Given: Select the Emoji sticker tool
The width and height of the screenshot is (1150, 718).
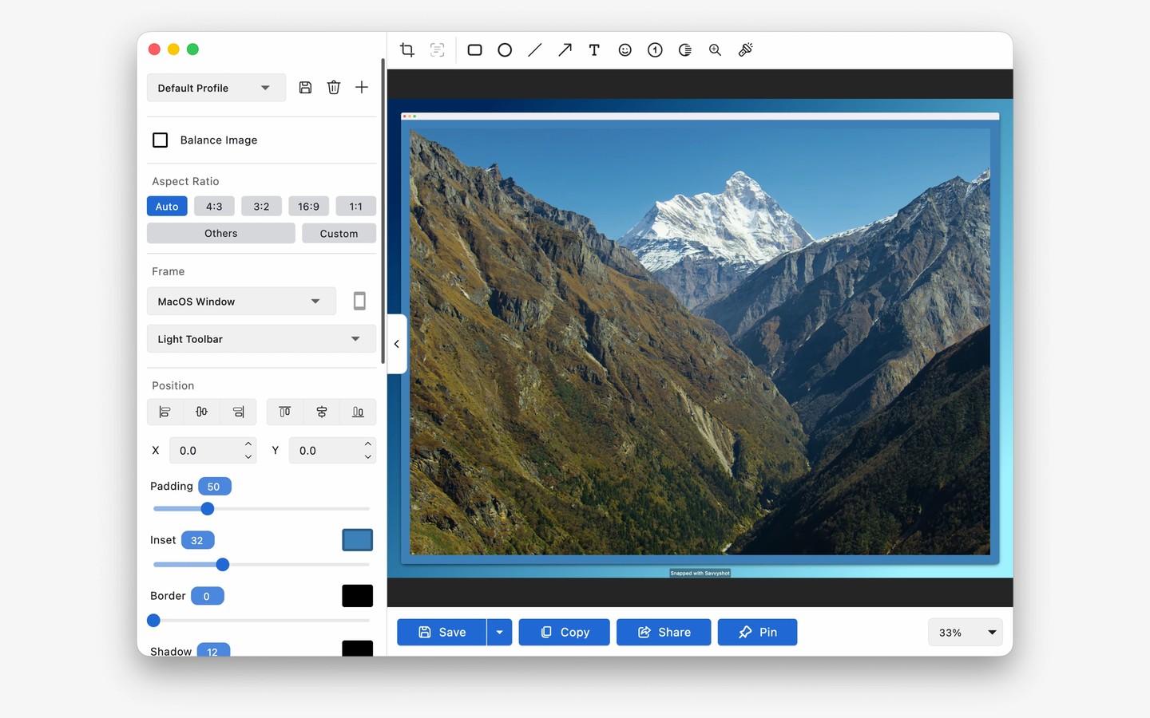Looking at the screenshot, I should pyautogui.click(x=625, y=49).
